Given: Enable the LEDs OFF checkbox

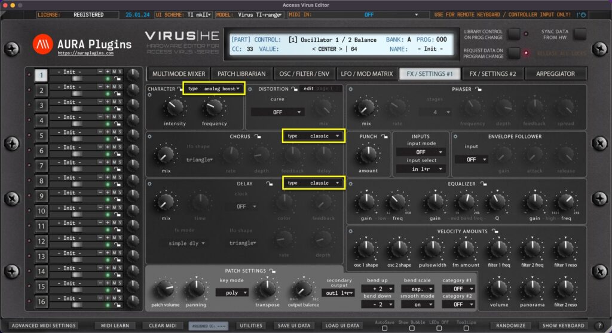Looking at the screenshot, I should [x=439, y=328].
